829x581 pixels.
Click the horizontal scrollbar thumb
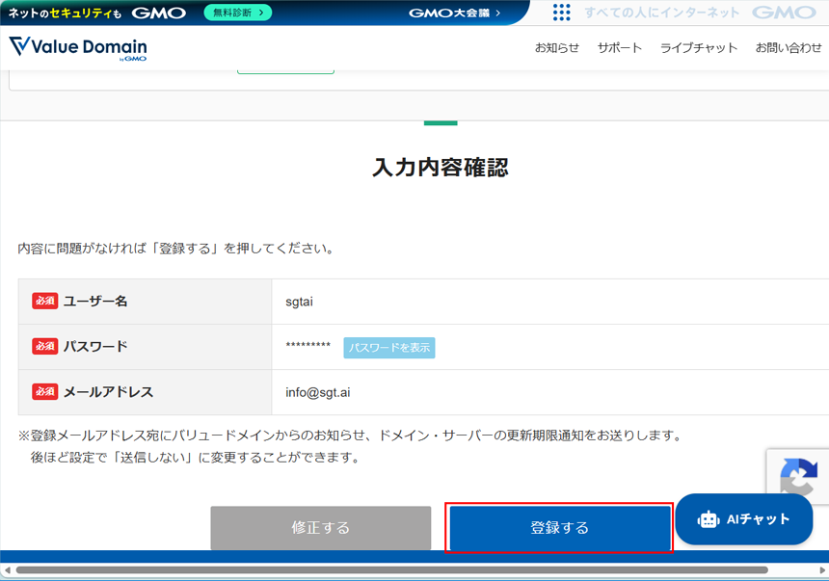point(391,569)
